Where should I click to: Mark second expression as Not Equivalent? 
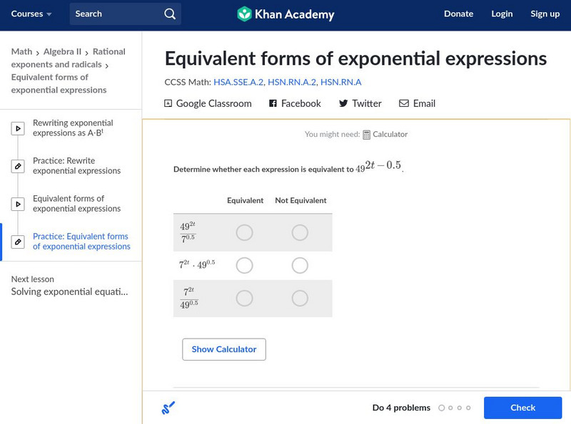300,265
